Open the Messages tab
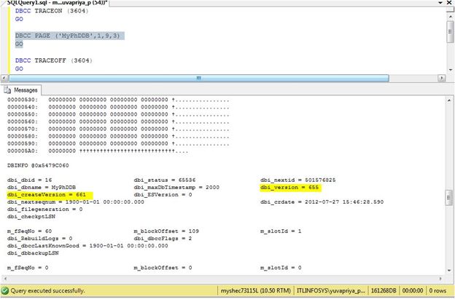 point(21,90)
